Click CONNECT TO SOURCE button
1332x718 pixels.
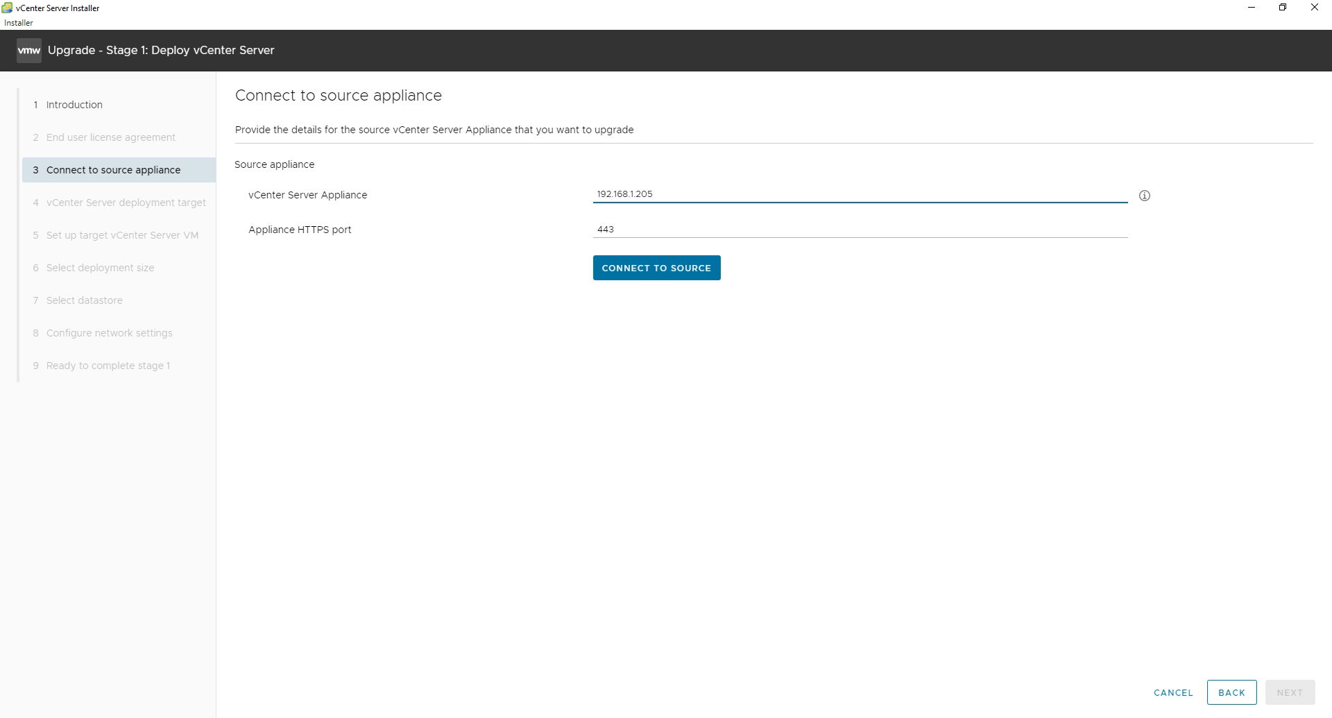click(656, 268)
